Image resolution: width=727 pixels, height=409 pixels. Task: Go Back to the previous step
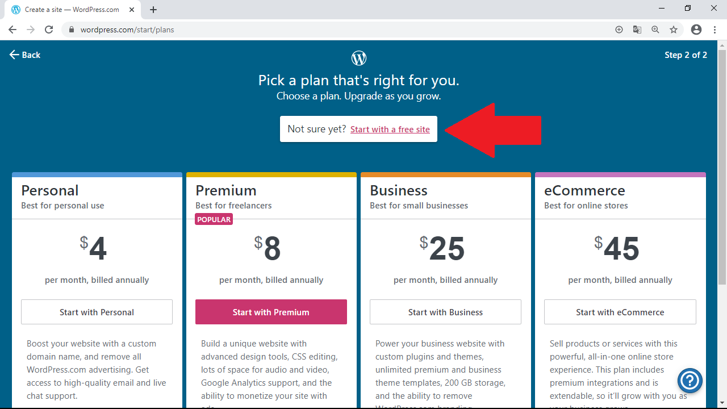point(25,55)
